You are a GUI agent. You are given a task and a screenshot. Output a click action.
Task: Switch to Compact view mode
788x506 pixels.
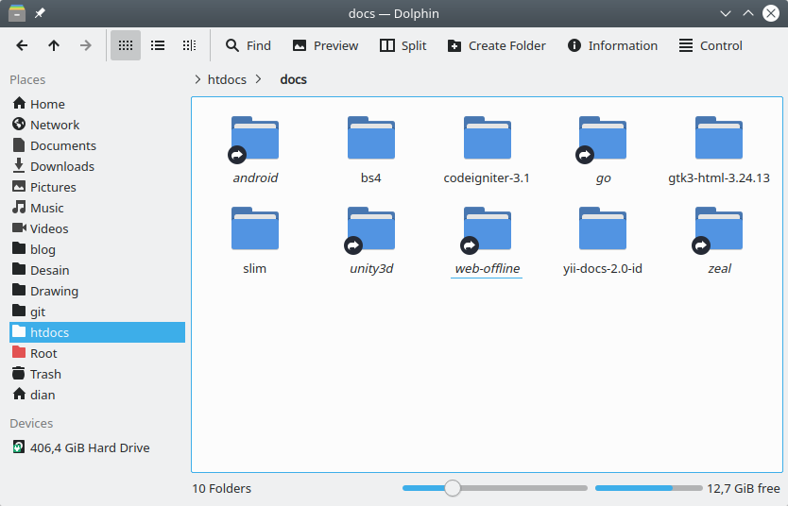click(x=158, y=45)
